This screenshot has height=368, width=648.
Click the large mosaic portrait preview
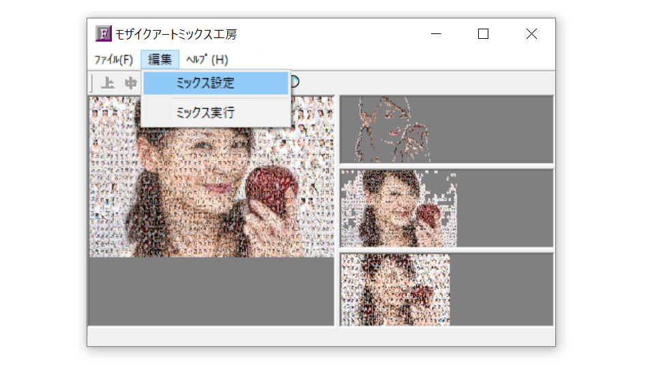point(211,177)
